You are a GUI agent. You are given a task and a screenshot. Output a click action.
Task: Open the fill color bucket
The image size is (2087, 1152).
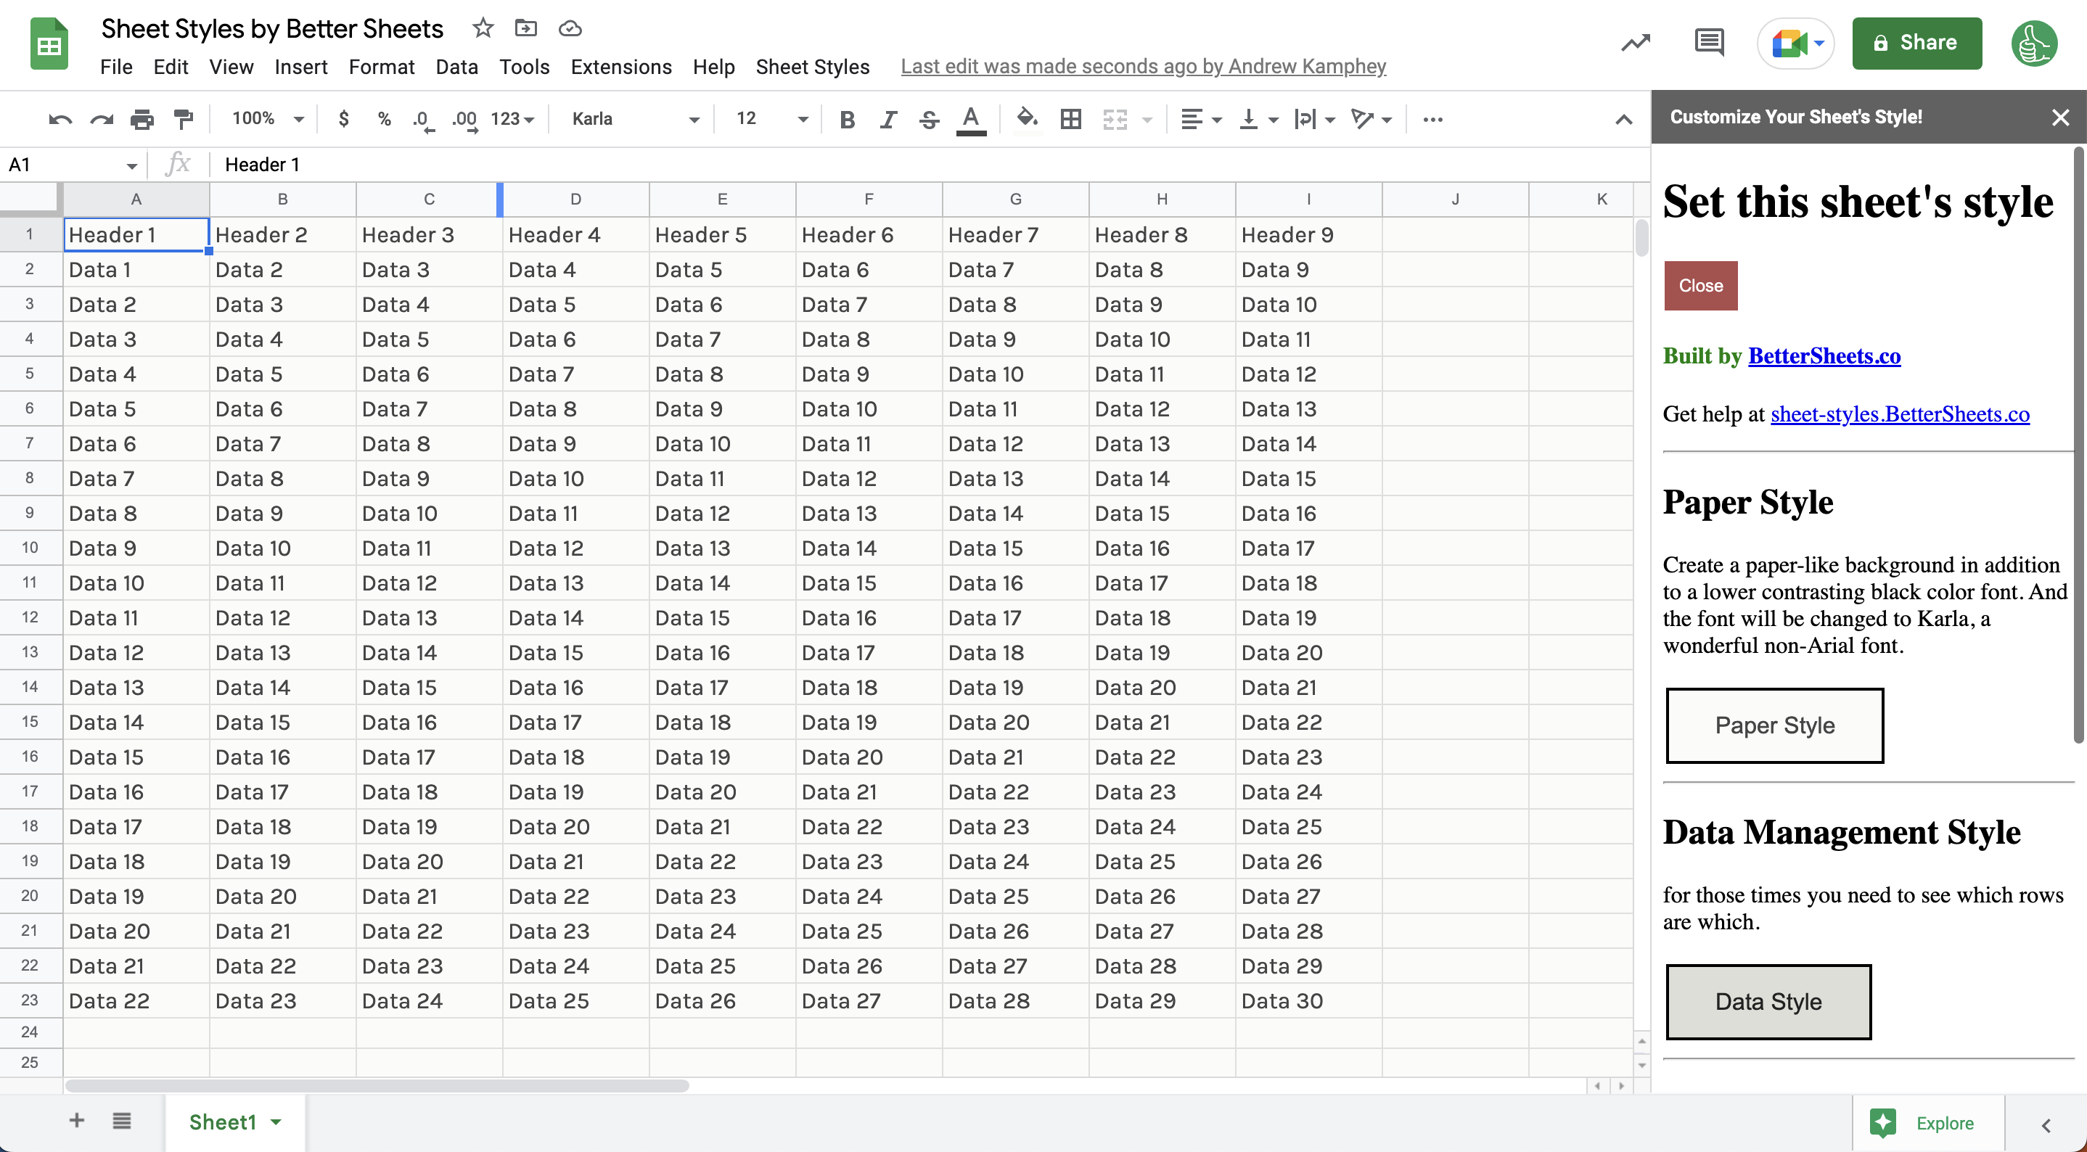tap(1028, 119)
